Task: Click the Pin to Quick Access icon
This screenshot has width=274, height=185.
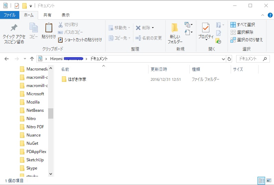Action: 14,28
